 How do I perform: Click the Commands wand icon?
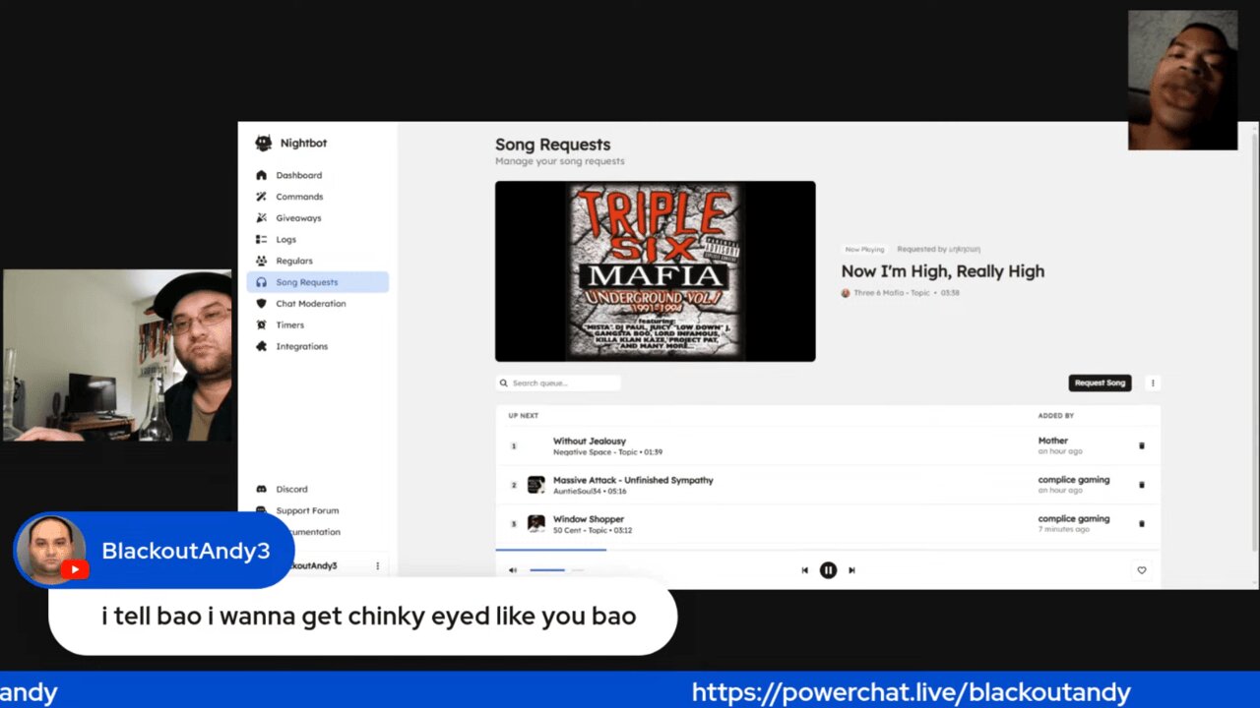(261, 197)
